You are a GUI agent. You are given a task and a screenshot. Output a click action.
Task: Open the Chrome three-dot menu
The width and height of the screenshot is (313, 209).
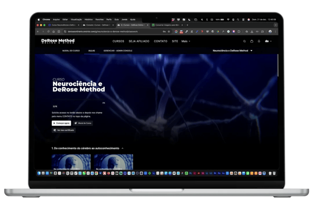(276, 31)
